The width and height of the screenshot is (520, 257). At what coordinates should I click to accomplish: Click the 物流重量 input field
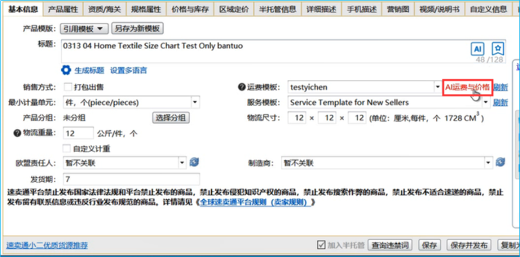click(78, 133)
